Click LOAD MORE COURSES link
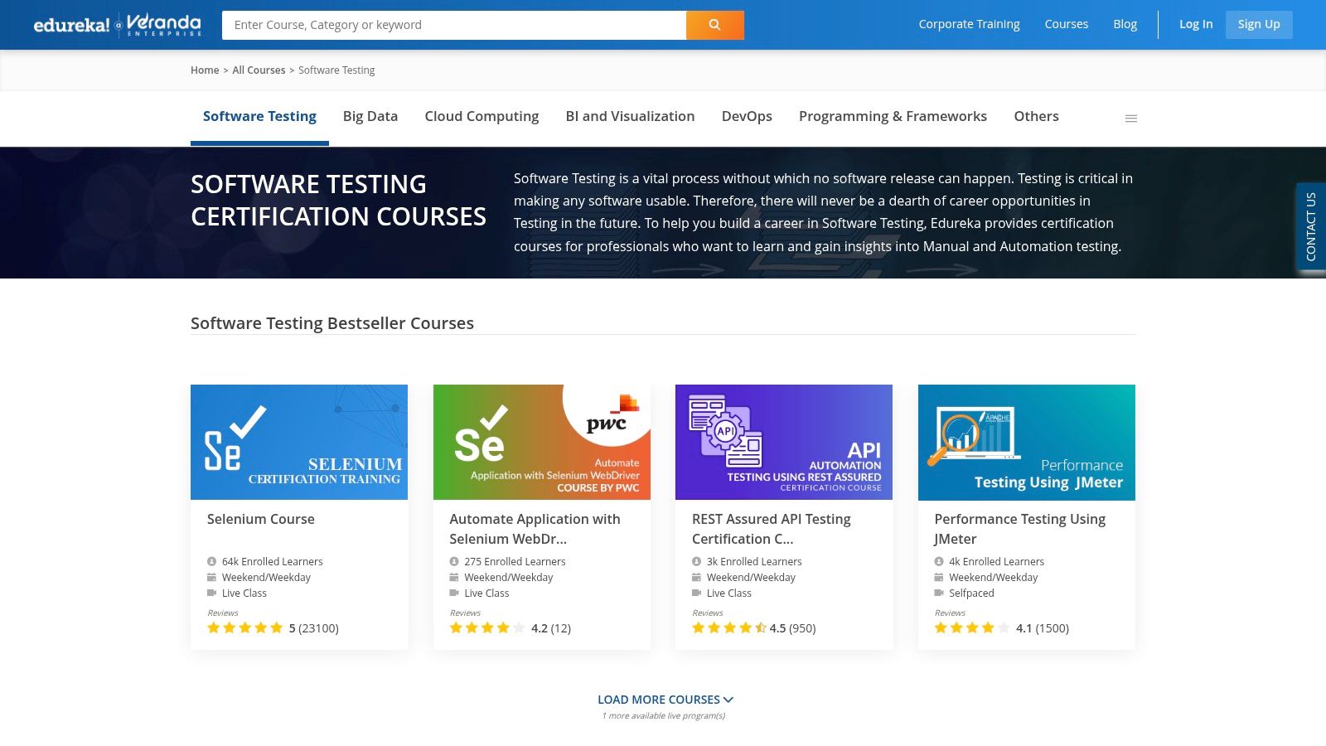This screenshot has height=746, width=1326. point(665,700)
